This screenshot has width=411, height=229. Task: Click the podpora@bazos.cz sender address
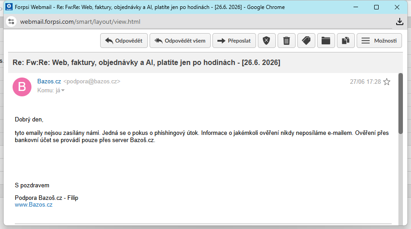92,81
